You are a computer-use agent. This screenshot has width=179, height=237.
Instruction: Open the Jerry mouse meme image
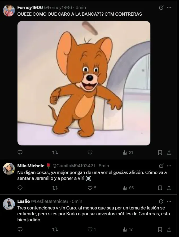[x=84, y=83]
